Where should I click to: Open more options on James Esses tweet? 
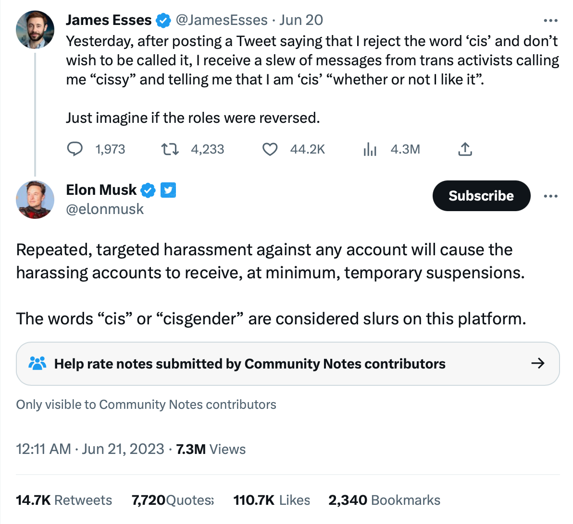550,21
